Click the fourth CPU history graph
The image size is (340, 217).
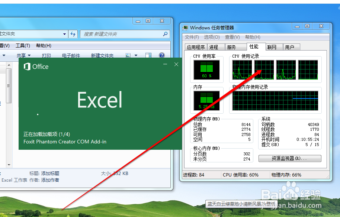(x=308, y=70)
